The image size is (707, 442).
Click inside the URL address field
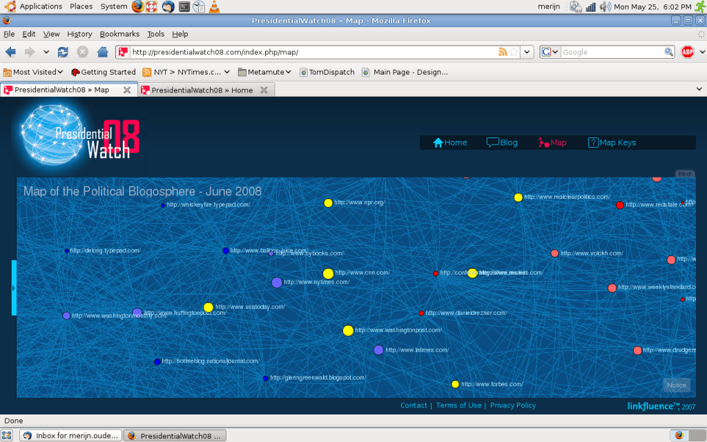coord(311,51)
